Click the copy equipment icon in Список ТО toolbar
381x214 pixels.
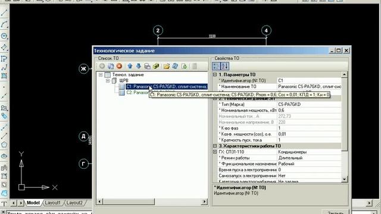pos(147,66)
